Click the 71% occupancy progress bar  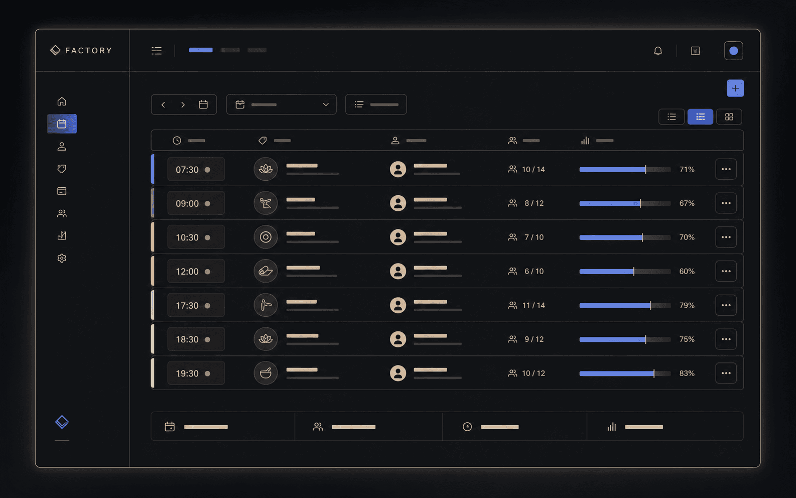[625, 170]
